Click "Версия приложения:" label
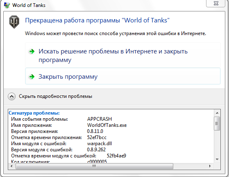 coord(34,131)
